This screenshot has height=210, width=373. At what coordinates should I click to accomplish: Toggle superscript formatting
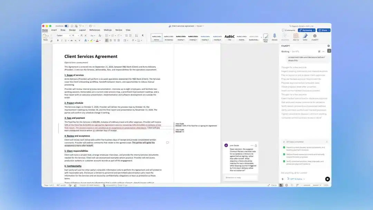(x=79, y=40)
